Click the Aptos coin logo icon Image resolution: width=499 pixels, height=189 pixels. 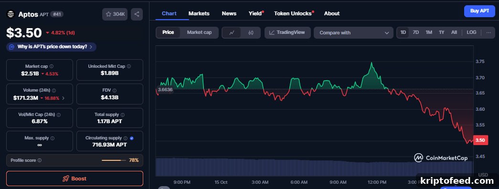tap(11, 14)
